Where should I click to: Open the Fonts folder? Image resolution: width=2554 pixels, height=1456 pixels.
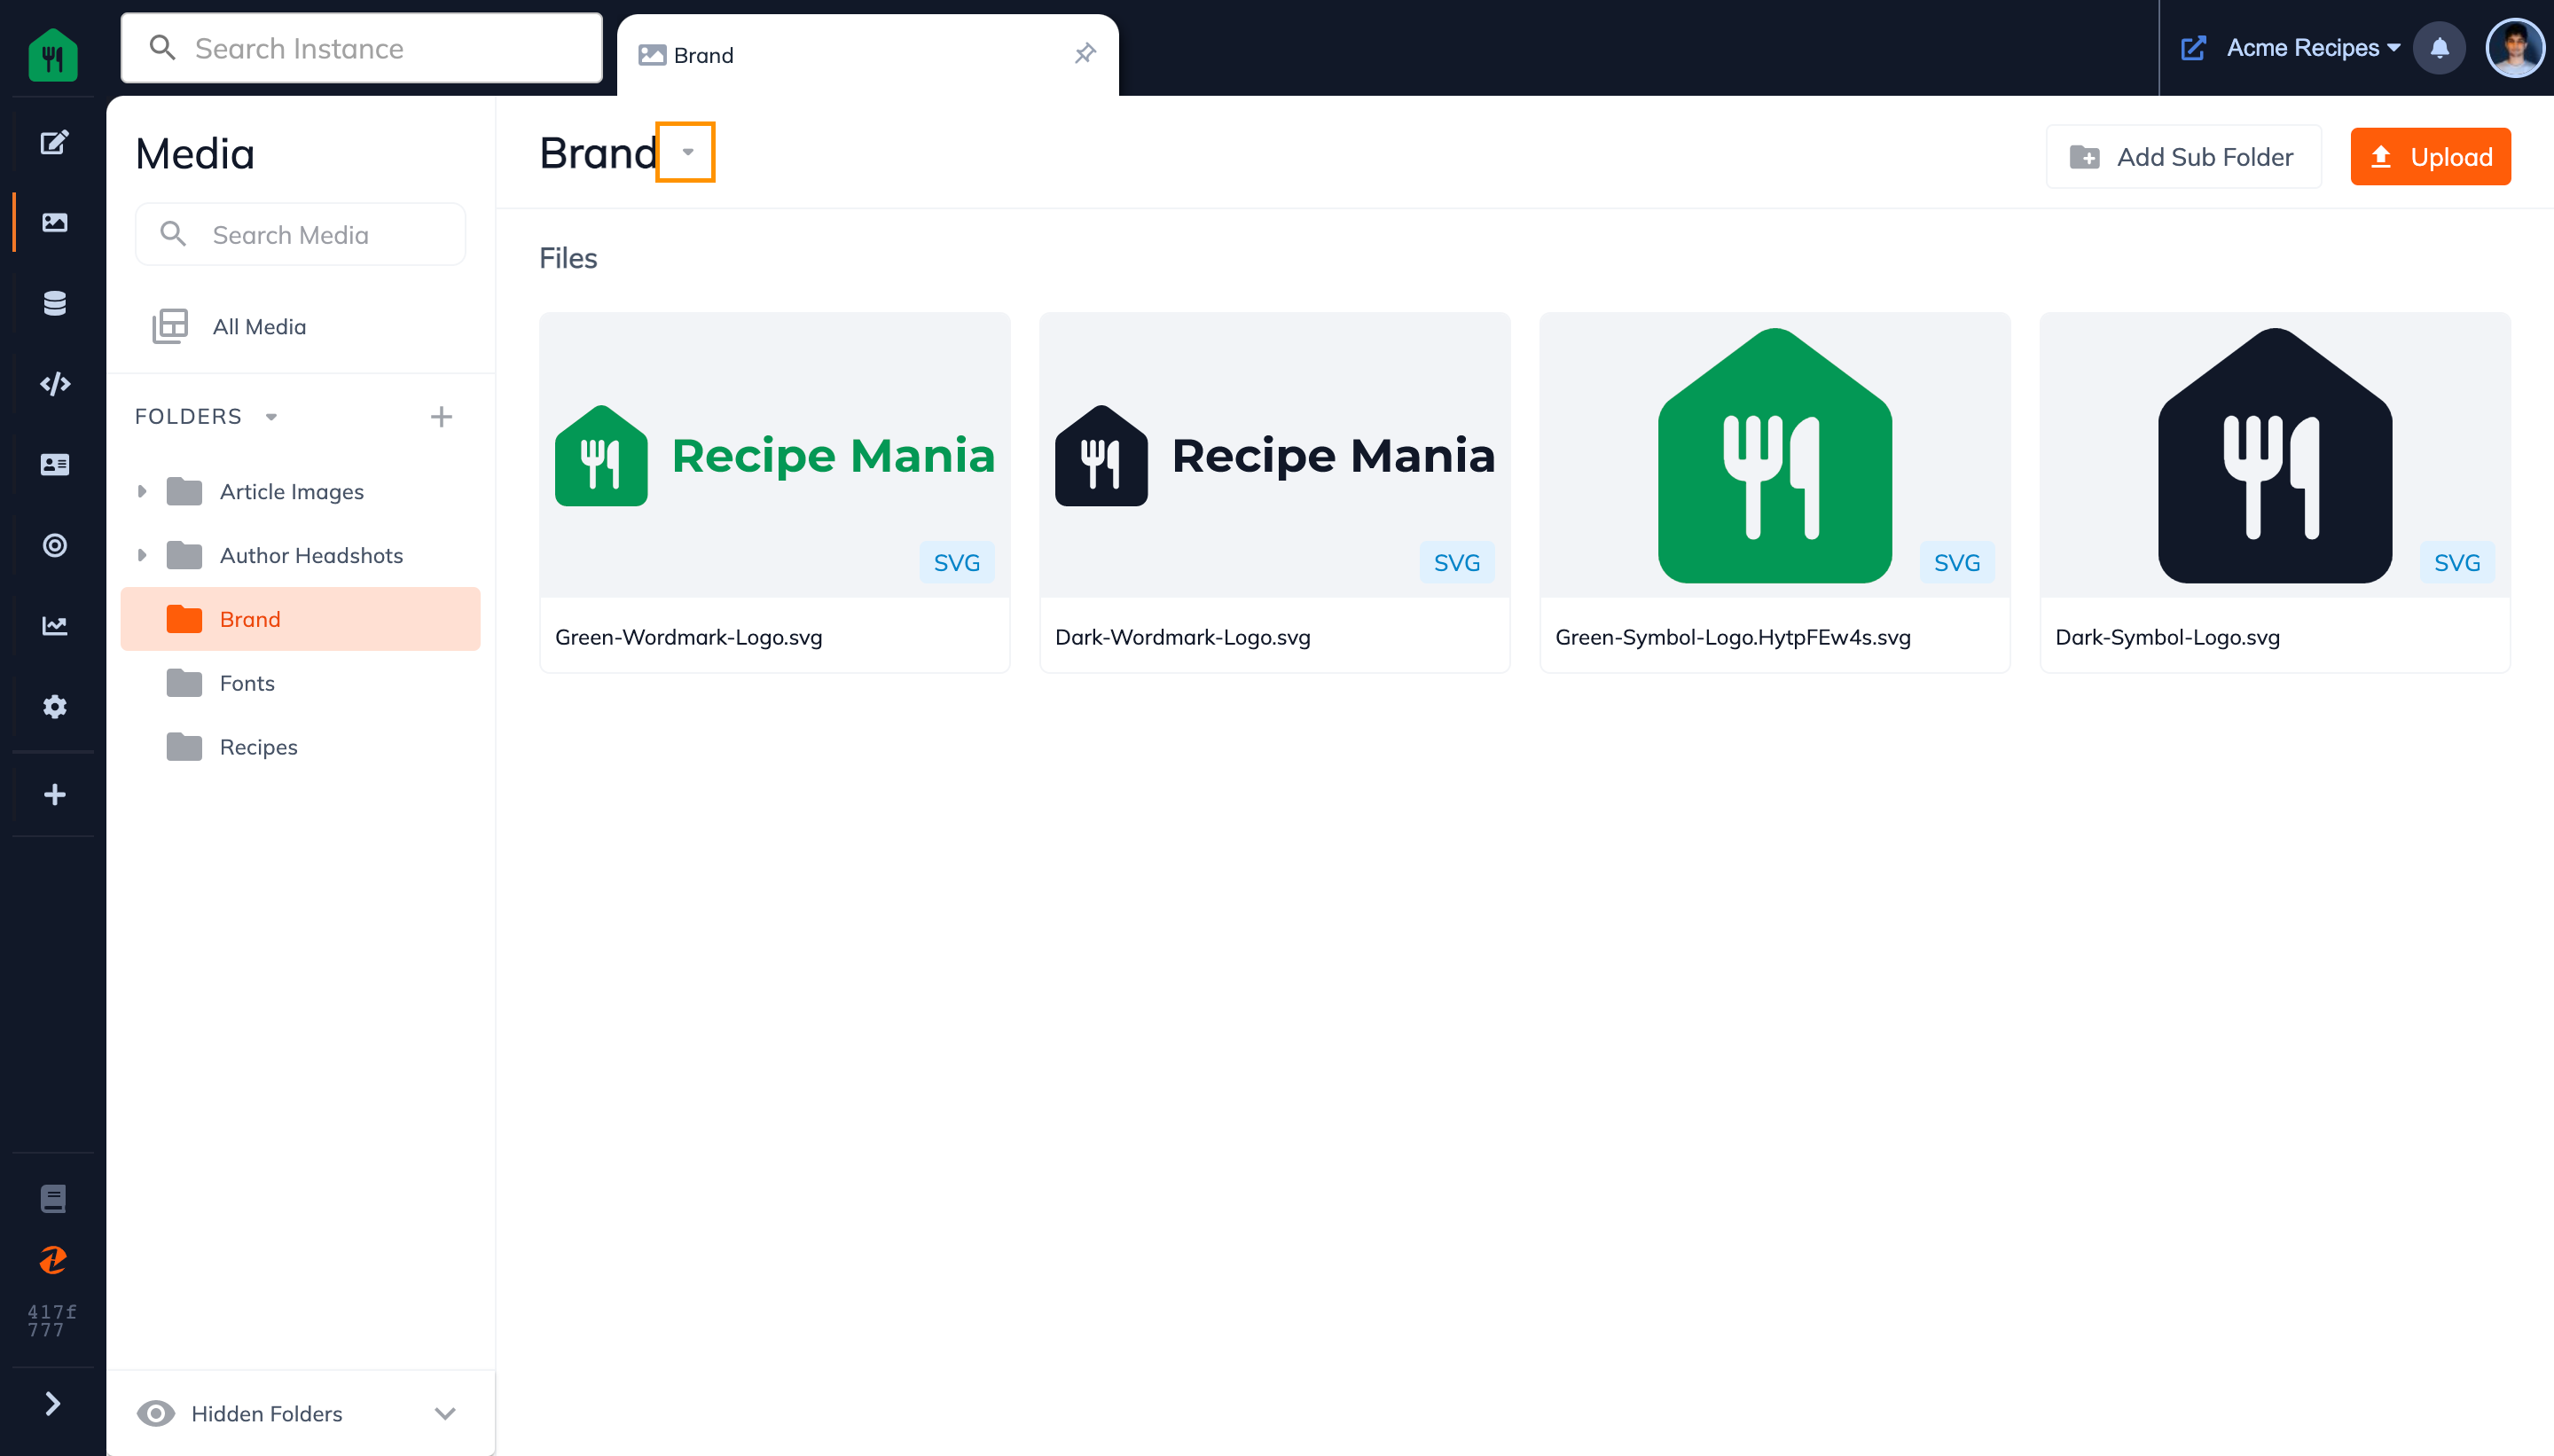pos(247,683)
